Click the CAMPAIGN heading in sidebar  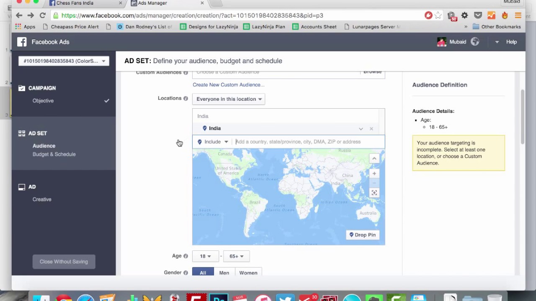(42, 88)
